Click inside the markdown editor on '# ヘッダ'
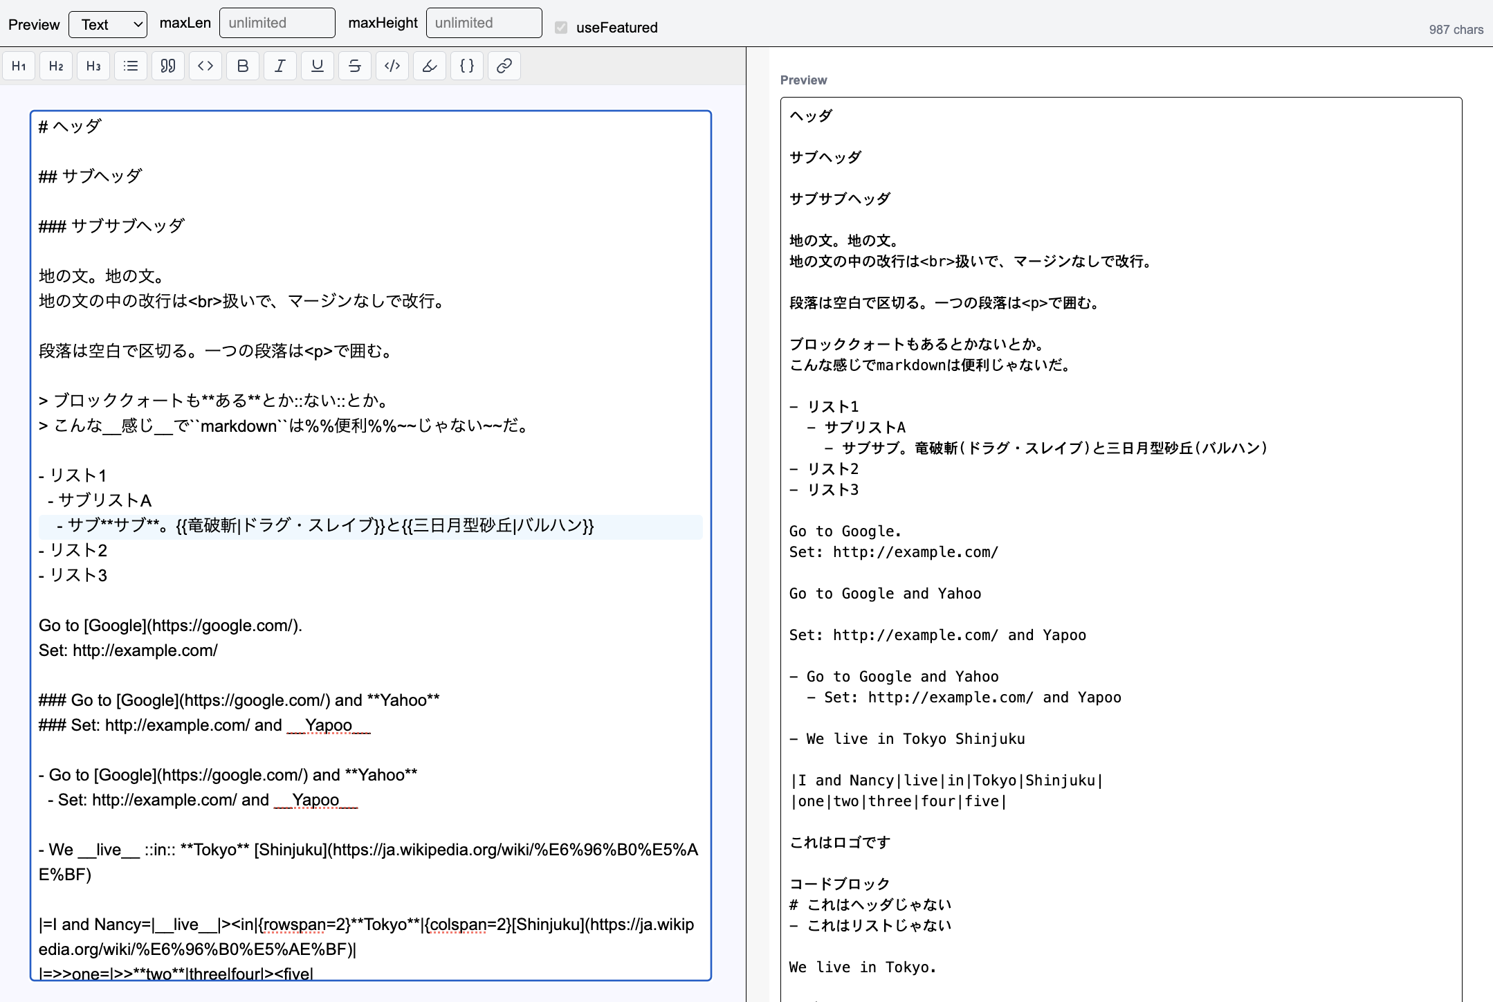Viewport: 1493px width, 1002px height. tap(70, 127)
